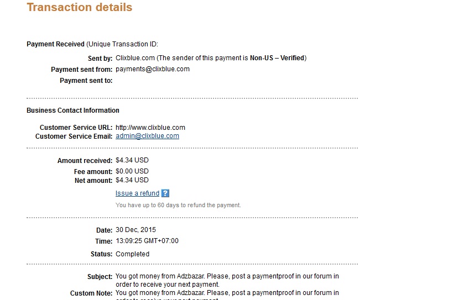Click the 60 days refund notice text
The height and width of the screenshot is (300, 453).
(x=178, y=205)
